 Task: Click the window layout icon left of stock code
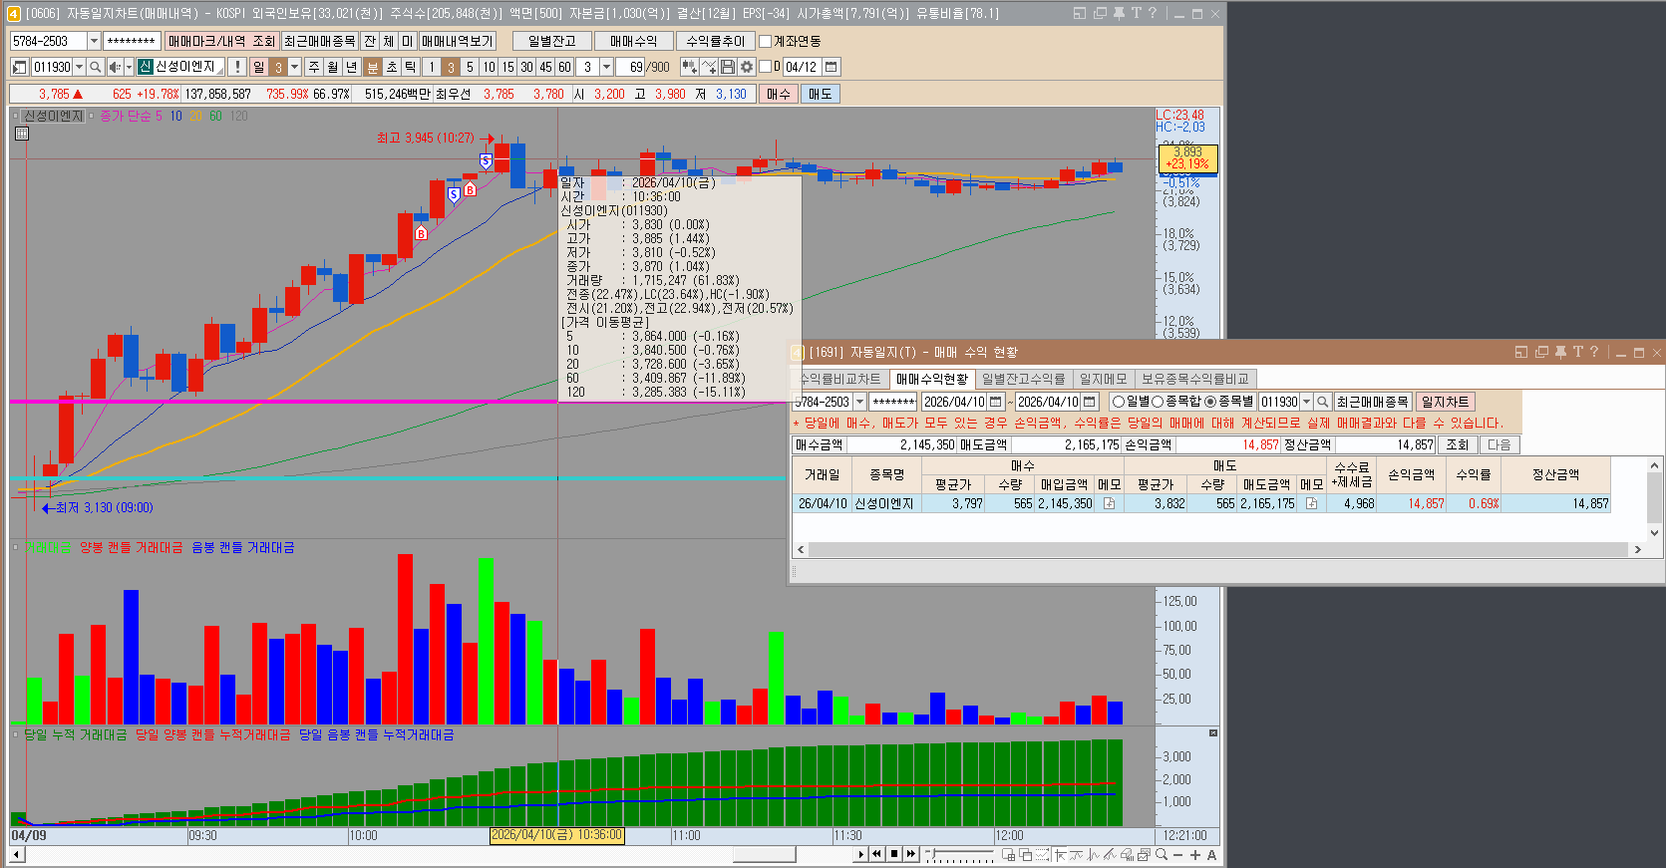(x=20, y=67)
